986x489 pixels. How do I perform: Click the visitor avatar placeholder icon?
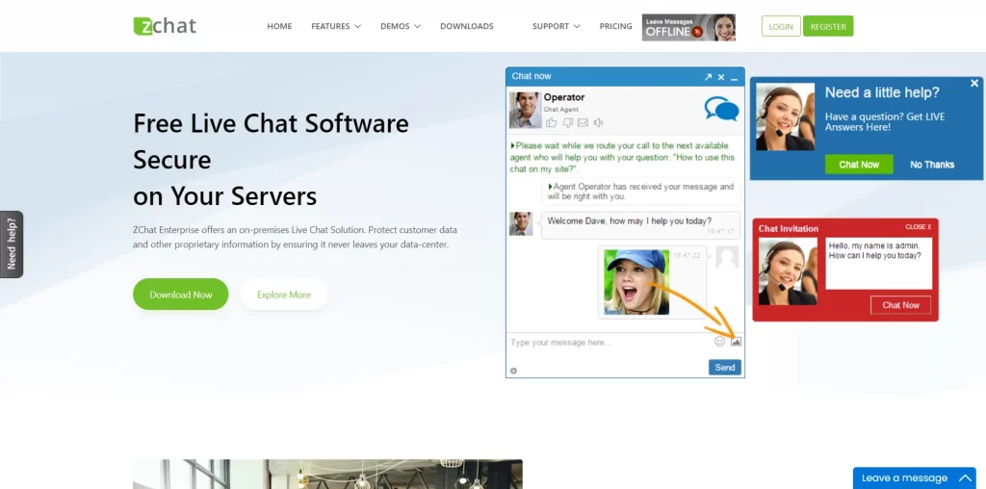(x=727, y=258)
